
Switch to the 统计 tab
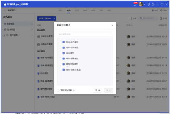(x=109, y=10)
